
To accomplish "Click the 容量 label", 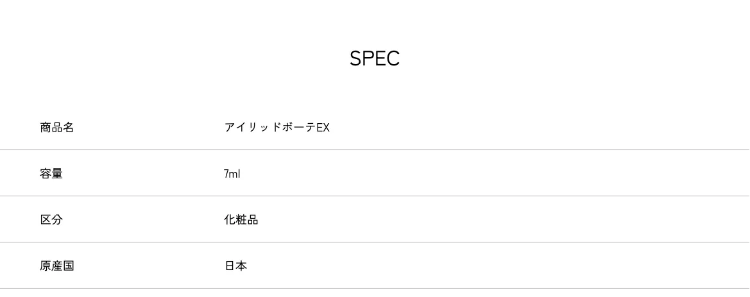I will pyautogui.click(x=51, y=174).
